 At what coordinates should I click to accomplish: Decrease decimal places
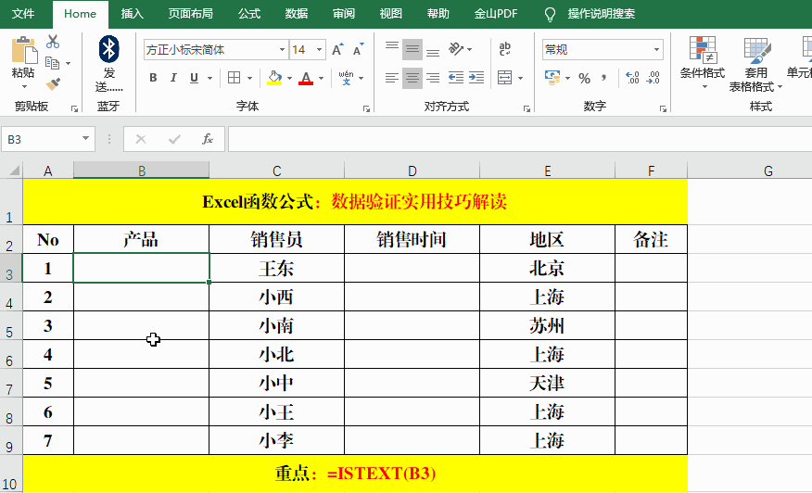click(653, 78)
